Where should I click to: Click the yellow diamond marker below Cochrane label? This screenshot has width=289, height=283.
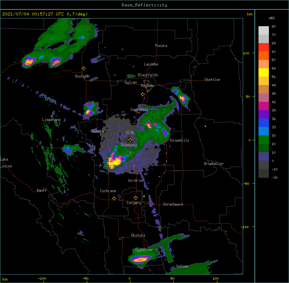click(x=114, y=198)
